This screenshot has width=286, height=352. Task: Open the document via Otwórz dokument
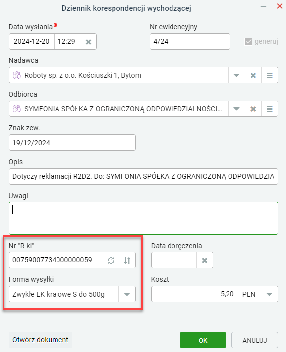[x=41, y=340]
